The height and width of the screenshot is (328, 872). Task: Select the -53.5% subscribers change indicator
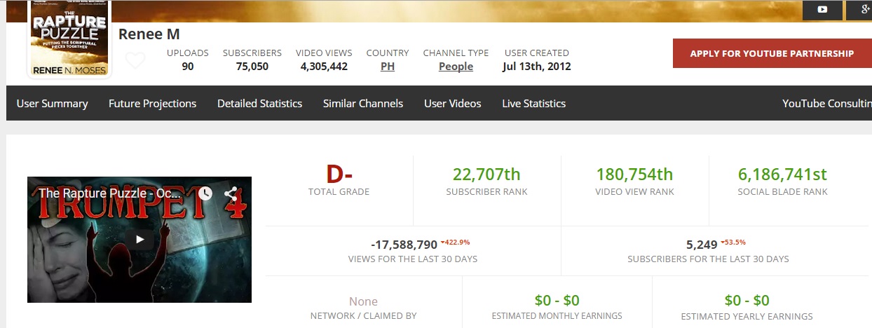coord(733,242)
